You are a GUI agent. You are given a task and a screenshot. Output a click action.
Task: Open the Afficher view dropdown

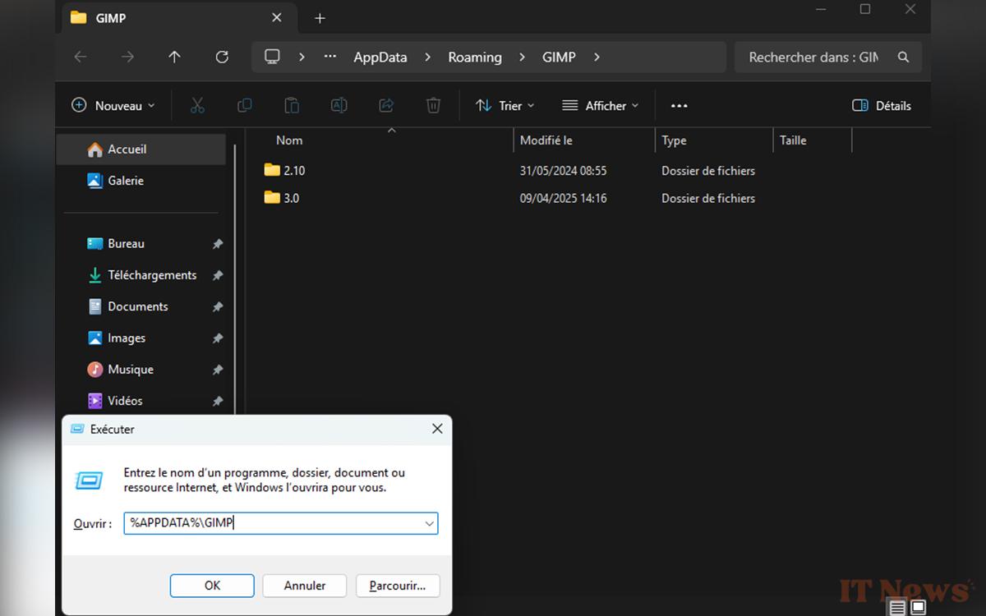[600, 105]
